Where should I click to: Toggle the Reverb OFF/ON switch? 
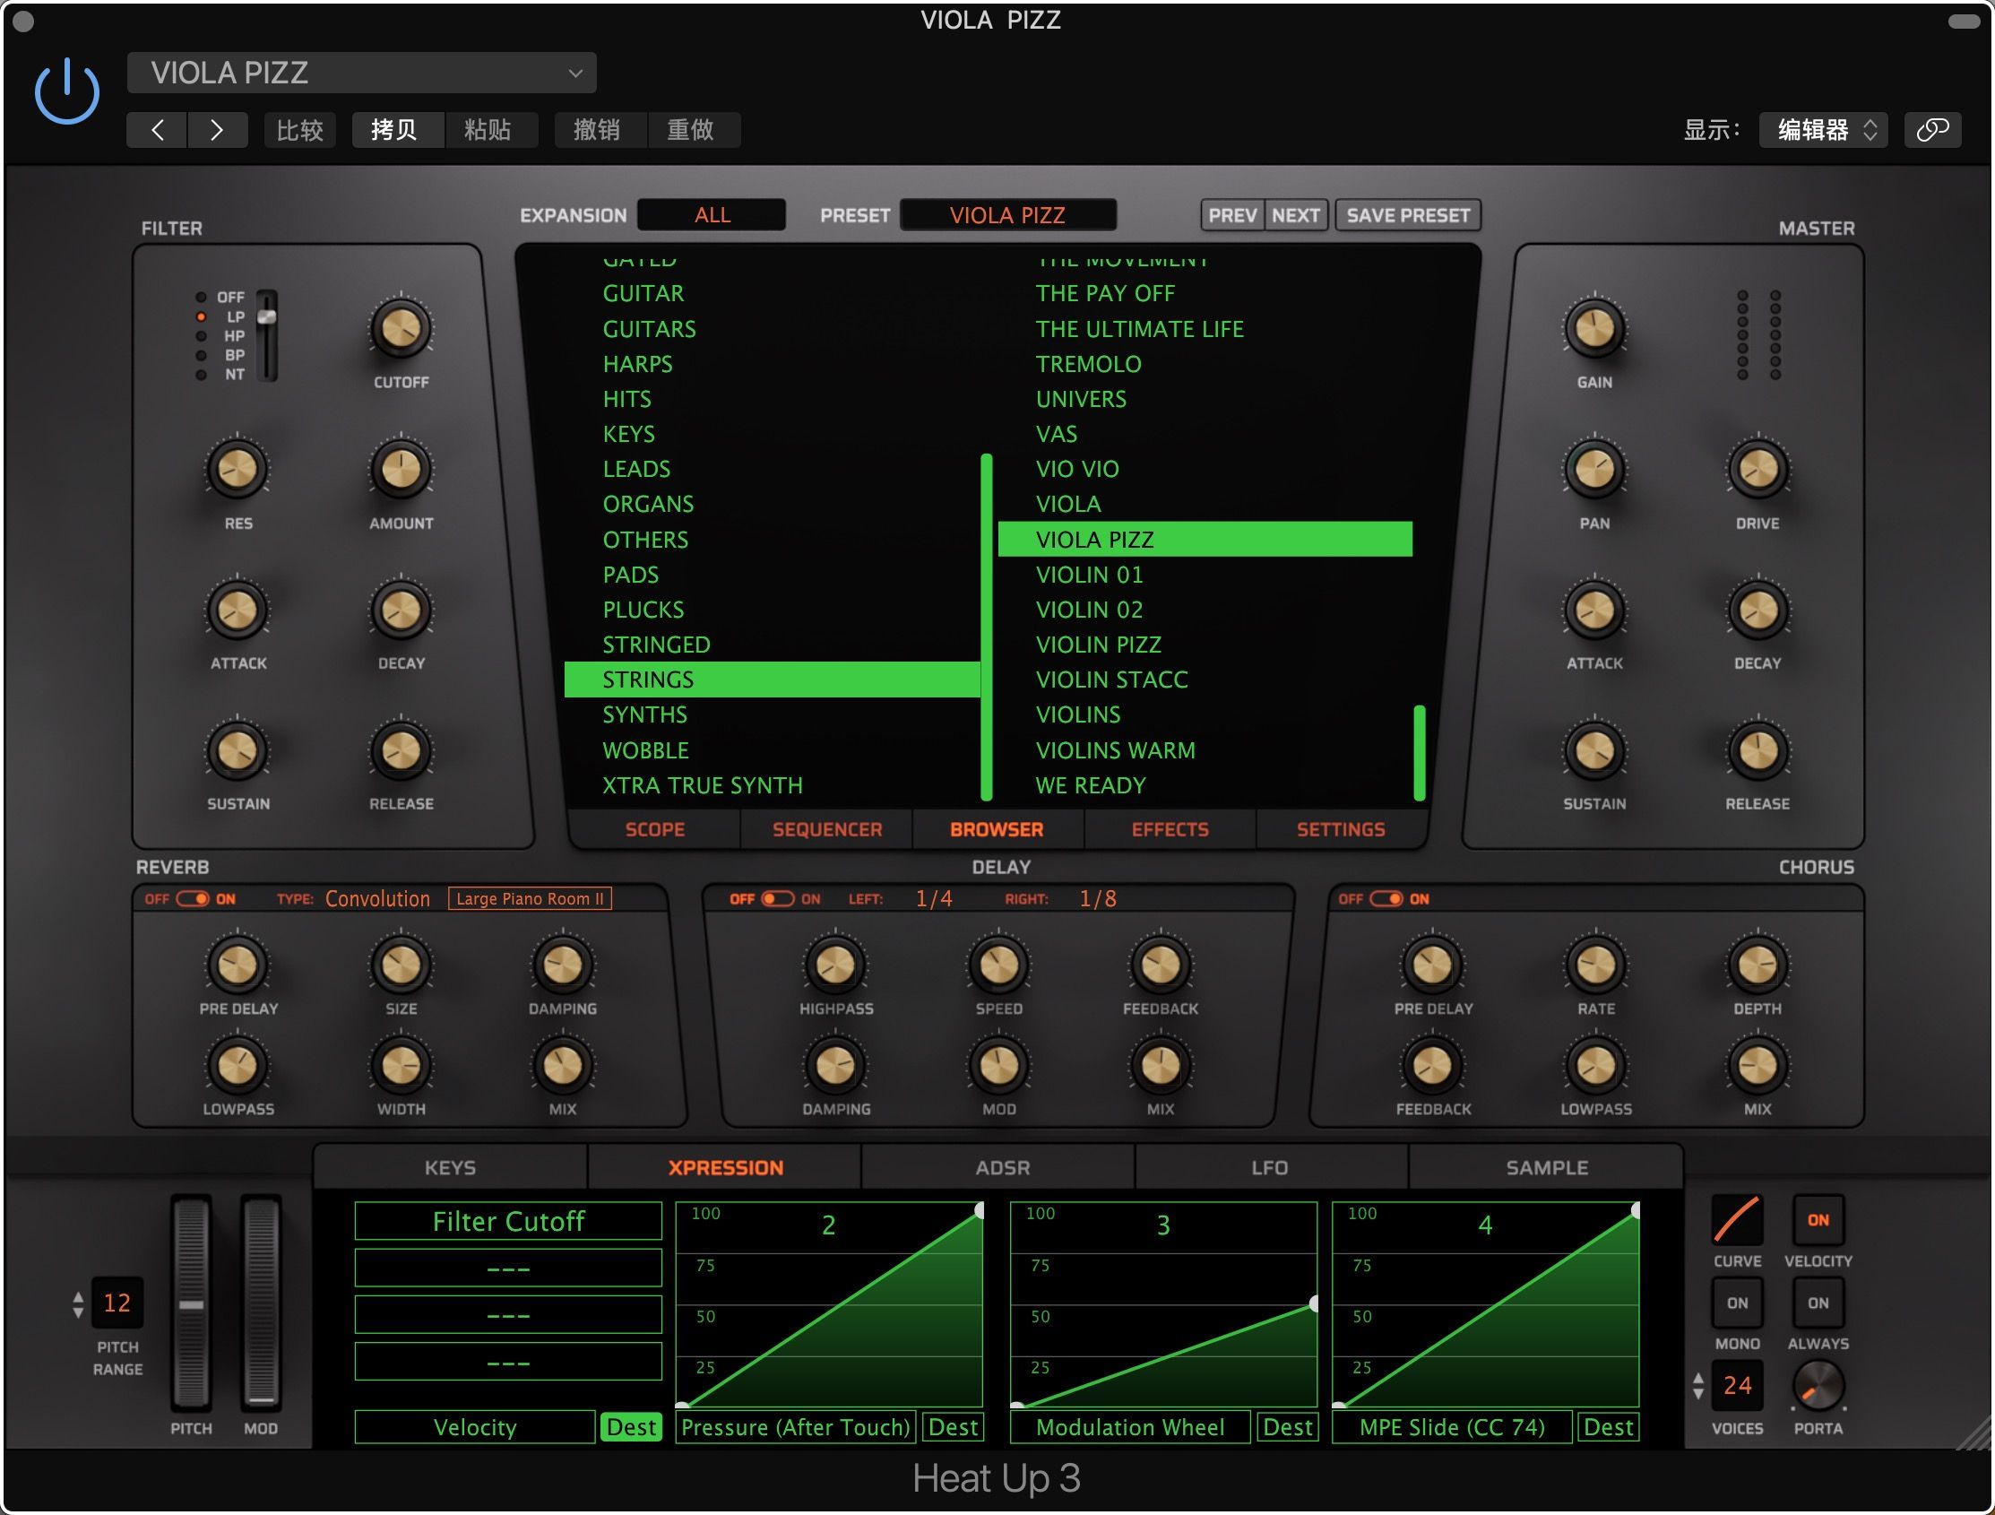pyautogui.click(x=192, y=899)
